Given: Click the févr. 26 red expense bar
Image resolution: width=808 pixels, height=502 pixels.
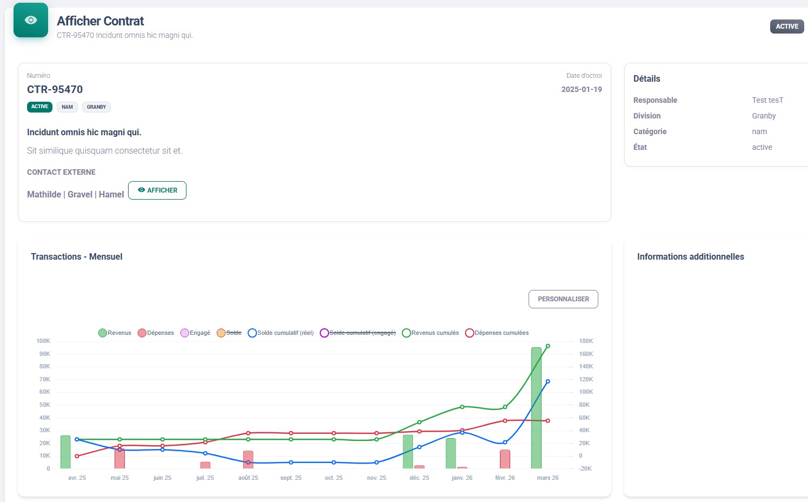Looking at the screenshot, I should (x=505, y=459).
